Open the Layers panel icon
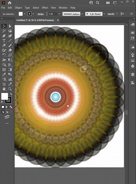The height and width of the screenshot is (184, 136). click(132, 75)
